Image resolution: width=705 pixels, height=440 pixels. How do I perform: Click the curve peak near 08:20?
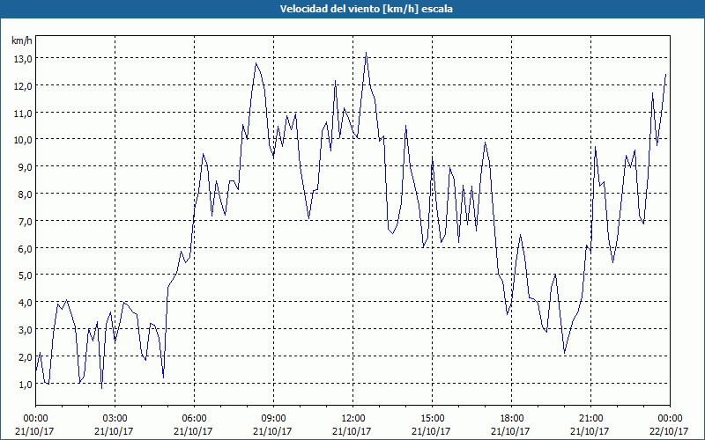click(256, 62)
